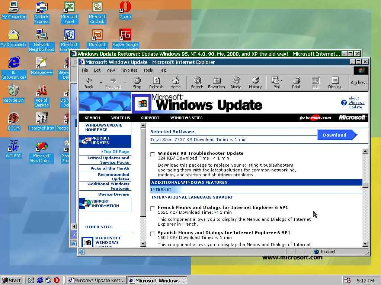Select Outlook Express desktop icon

click(x=41, y=13)
